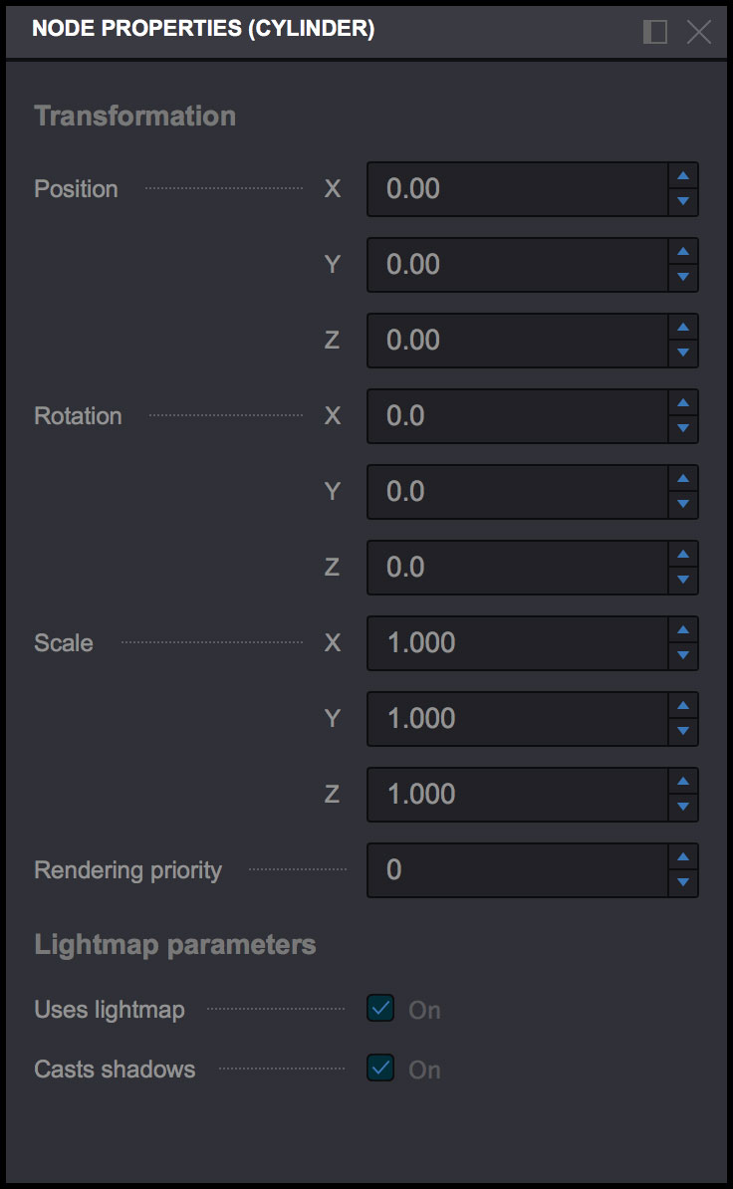Click the Rotation label
This screenshot has width=733, height=1189.
[77, 415]
